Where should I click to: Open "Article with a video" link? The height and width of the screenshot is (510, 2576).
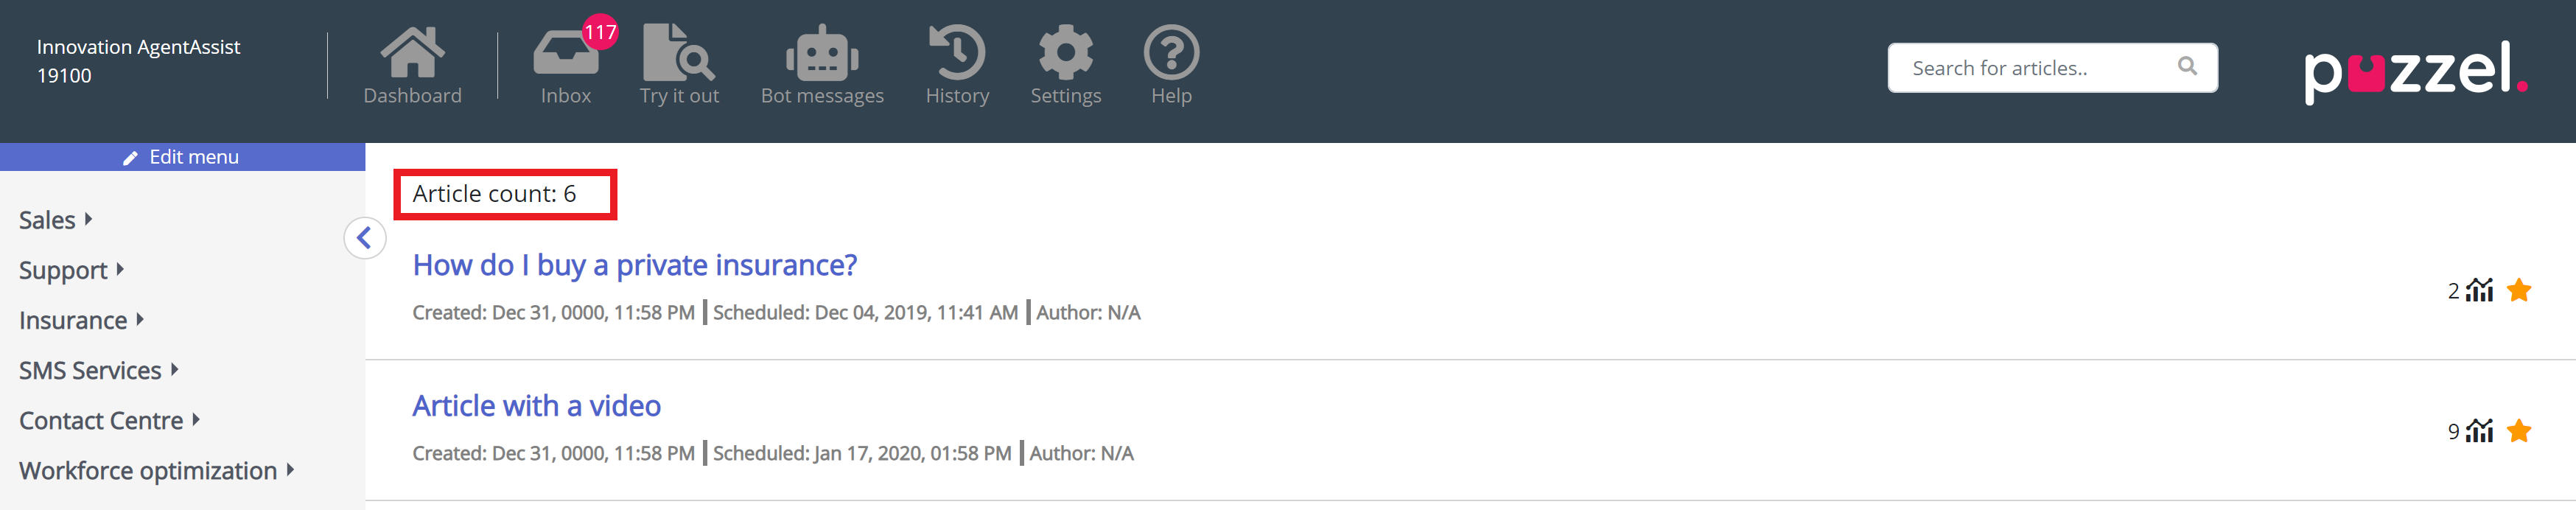tap(536, 406)
